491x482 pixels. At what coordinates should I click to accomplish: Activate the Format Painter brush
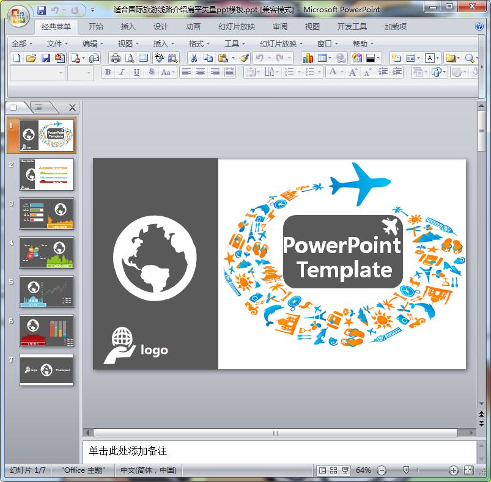tap(244, 58)
